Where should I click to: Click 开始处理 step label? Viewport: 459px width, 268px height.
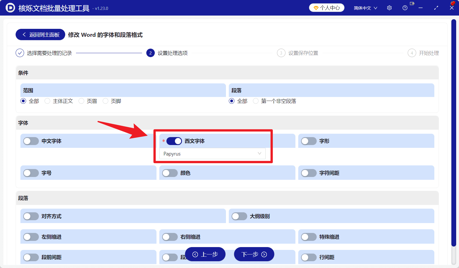tap(429, 53)
